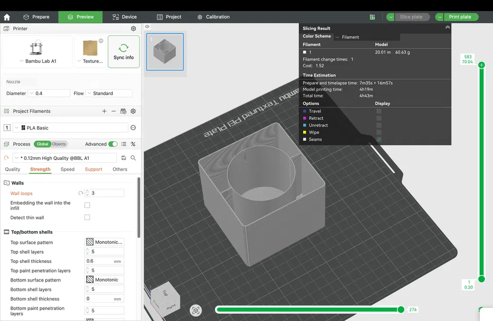493x321 pixels.
Task: Open the Speed settings tab
Action: pos(67,169)
